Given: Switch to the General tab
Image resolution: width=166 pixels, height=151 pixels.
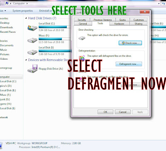Looking at the screenshot, I should click(83, 24).
